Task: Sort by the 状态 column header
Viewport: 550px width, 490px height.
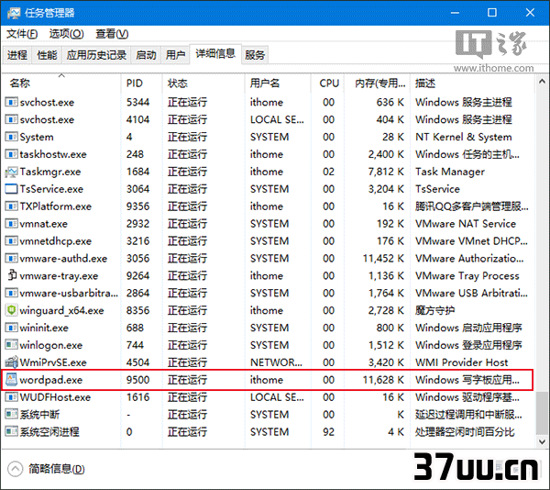Action: (203, 84)
